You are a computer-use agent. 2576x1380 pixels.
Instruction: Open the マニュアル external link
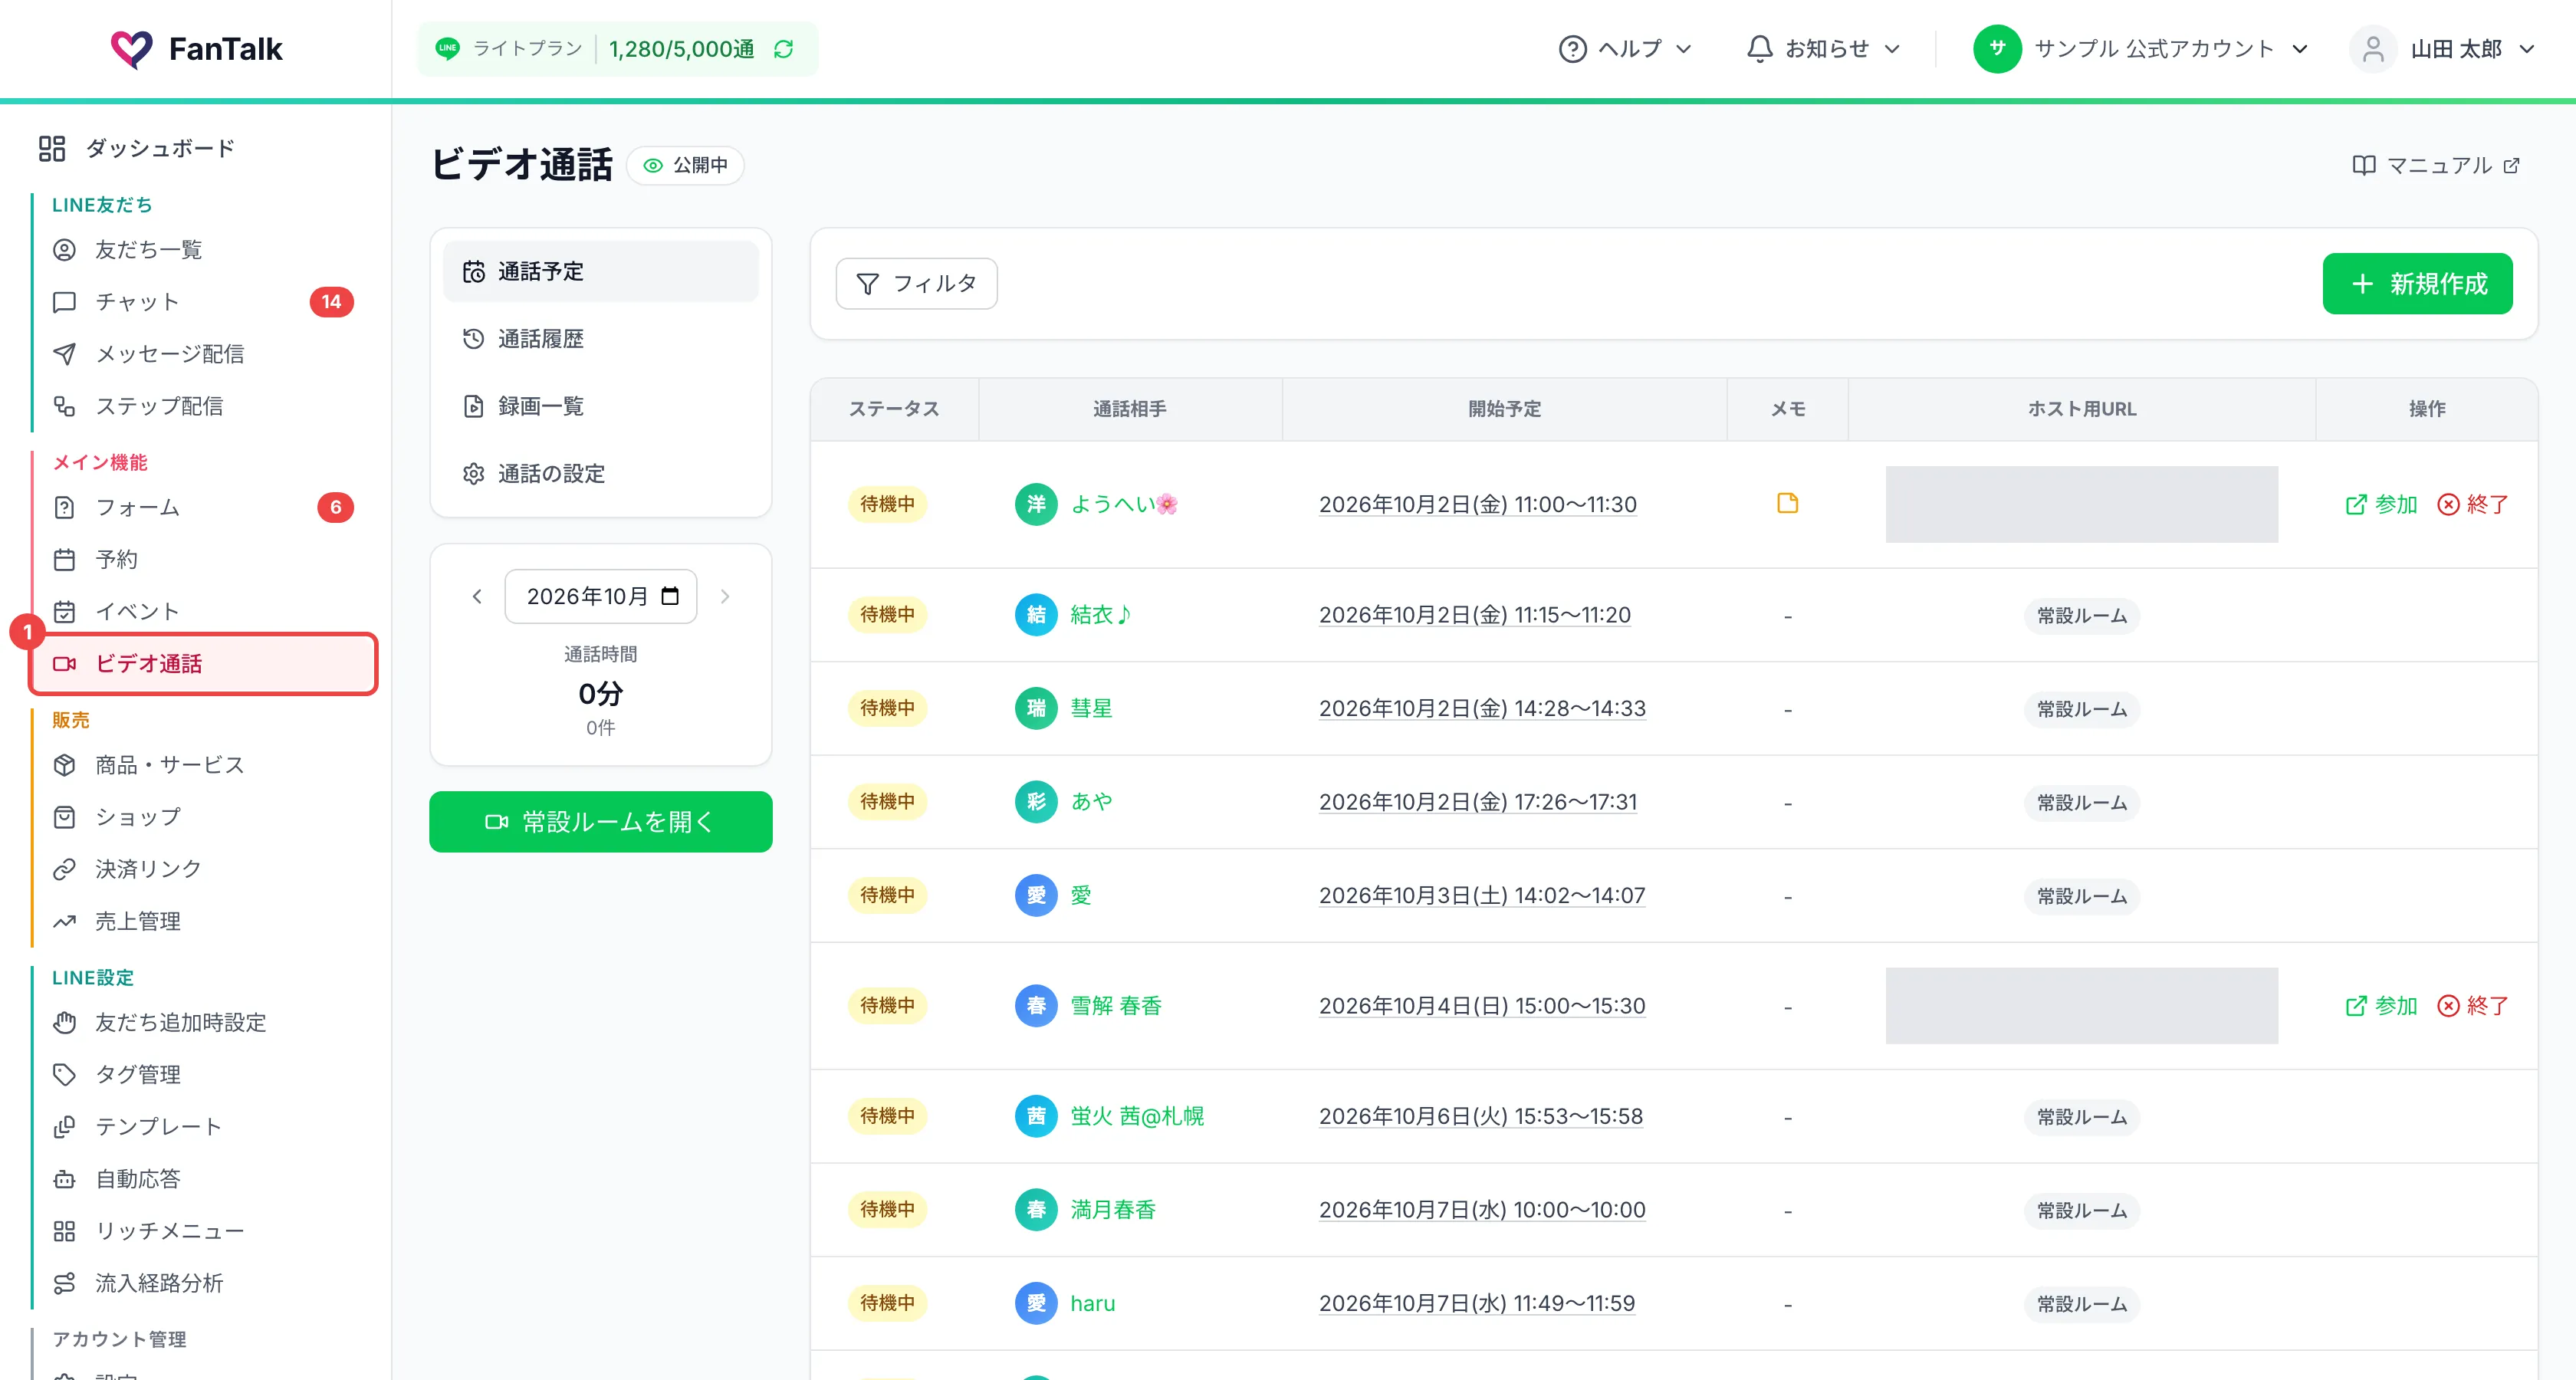click(2435, 165)
